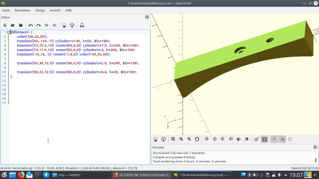The image size is (319, 179).
Task: Click the code line with cylinder(r=7.5
Action: (x=78, y=46)
